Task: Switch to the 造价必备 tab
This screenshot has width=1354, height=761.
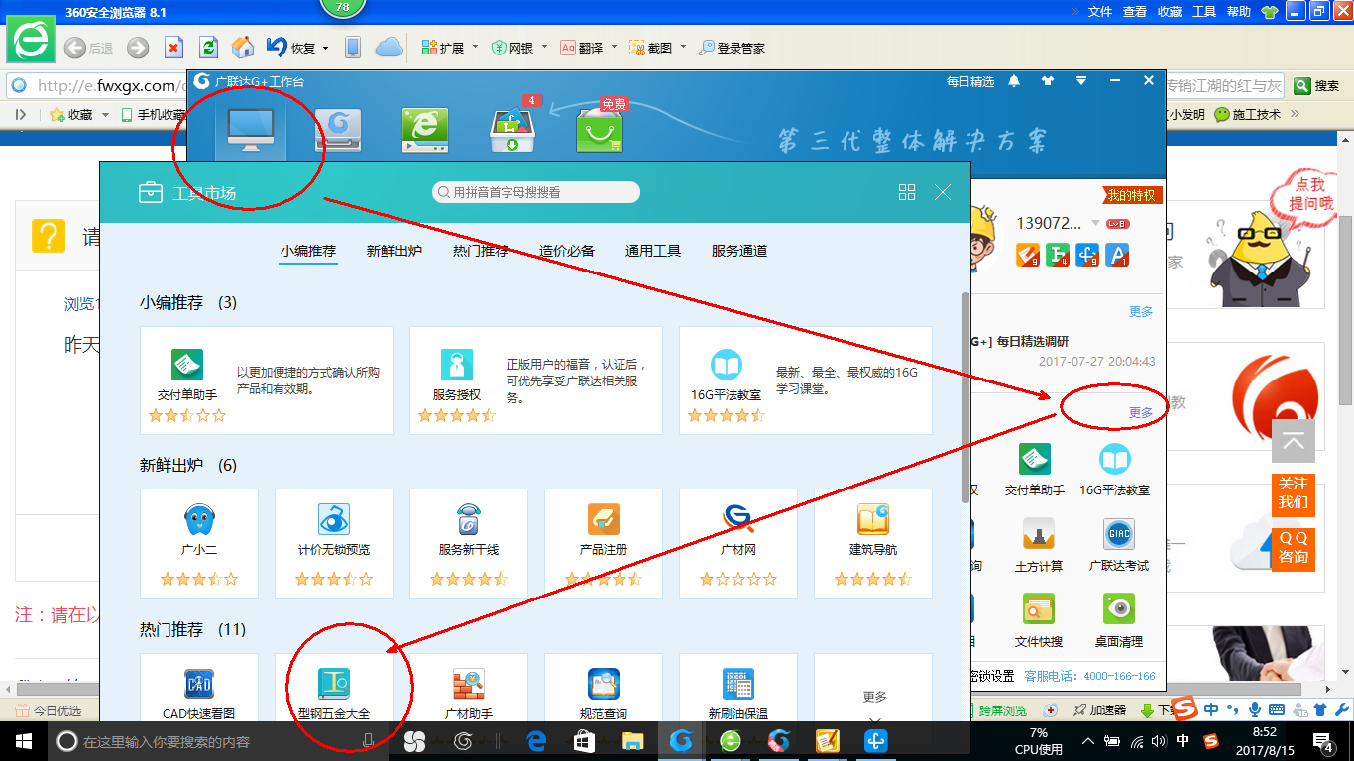Action: click(x=567, y=251)
